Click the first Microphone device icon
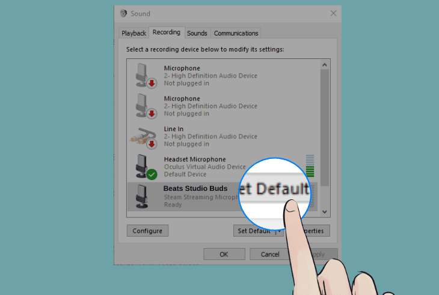Viewport: 439px width, 295px height. (x=146, y=75)
